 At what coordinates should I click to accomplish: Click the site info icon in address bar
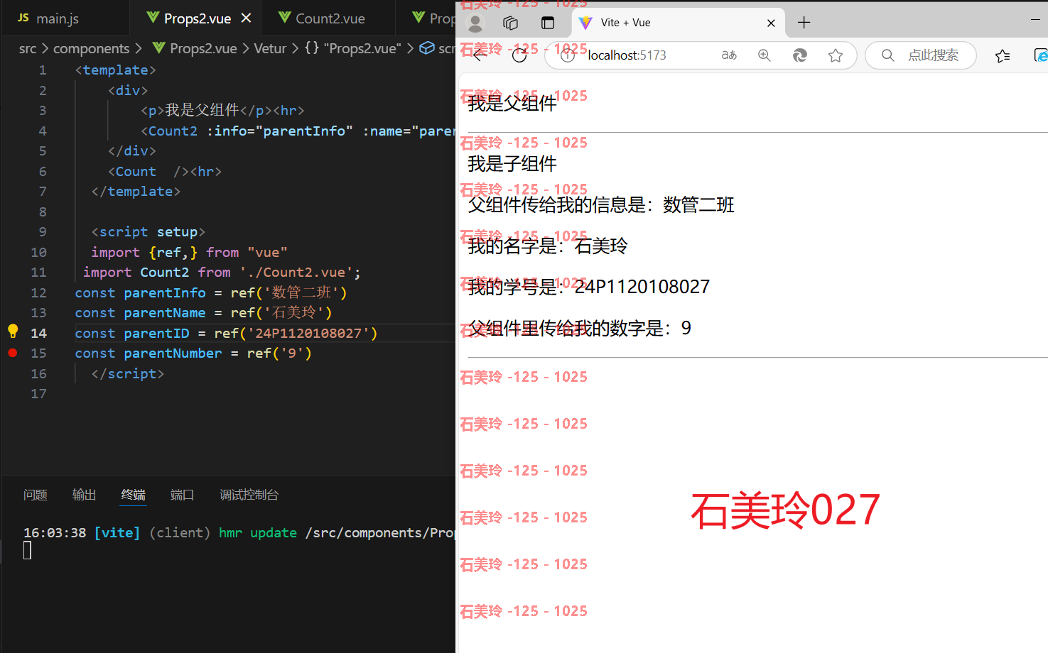pos(567,55)
